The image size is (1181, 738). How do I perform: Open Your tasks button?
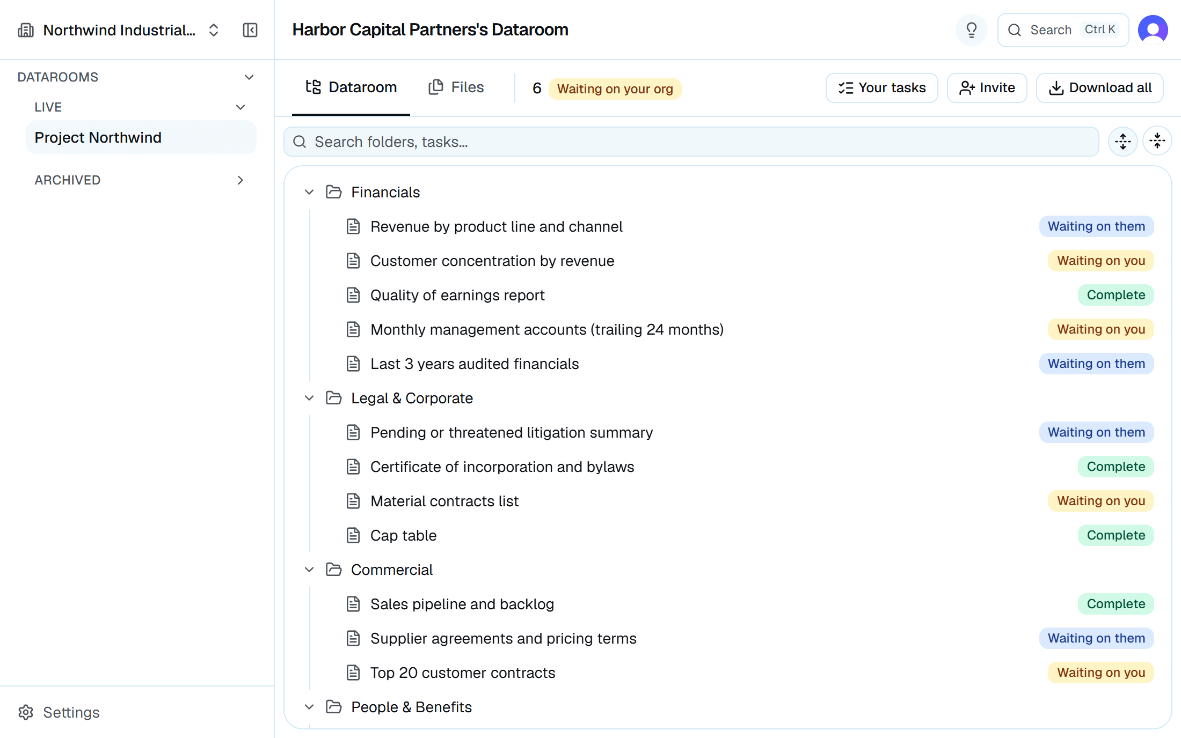tap(882, 88)
